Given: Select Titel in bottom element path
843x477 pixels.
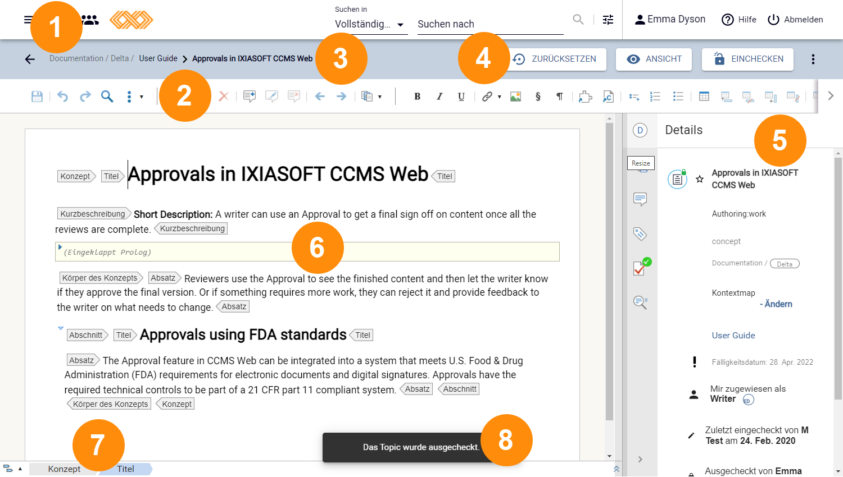Looking at the screenshot, I should (x=126, y=469).
